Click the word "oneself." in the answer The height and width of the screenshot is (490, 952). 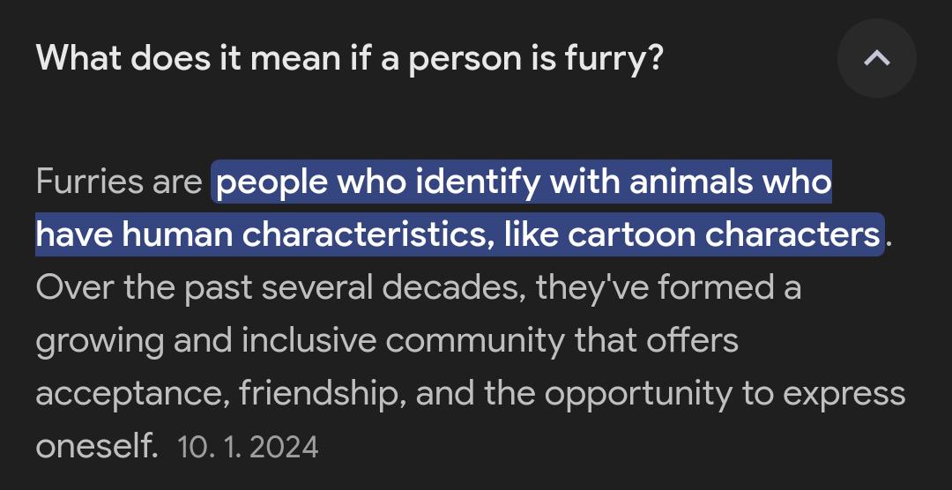click(x=97, y=446)
